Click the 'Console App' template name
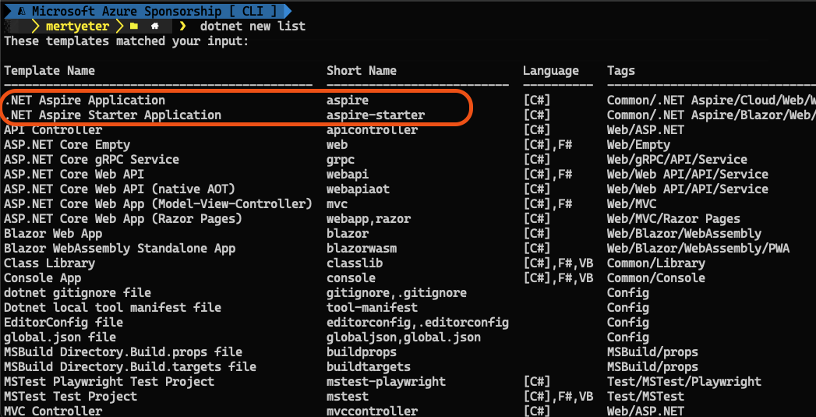Viewport: 816px width, 417px height. coord(43,278)
